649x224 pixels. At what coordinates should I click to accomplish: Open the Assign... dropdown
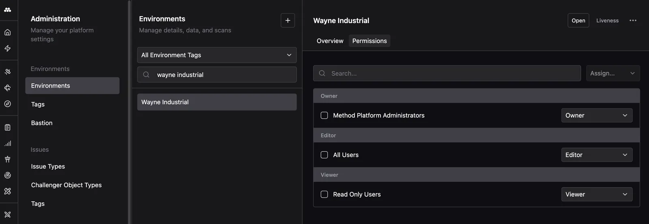tap(613, 73)
